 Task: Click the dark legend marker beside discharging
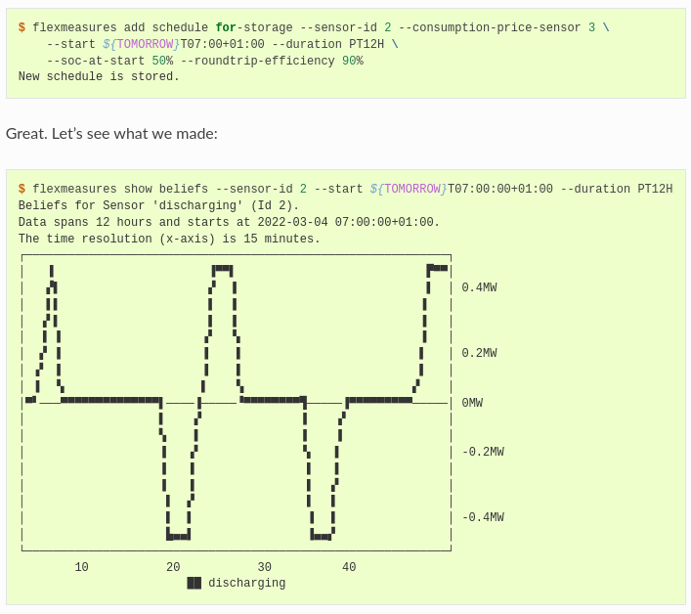coord(194,583)
